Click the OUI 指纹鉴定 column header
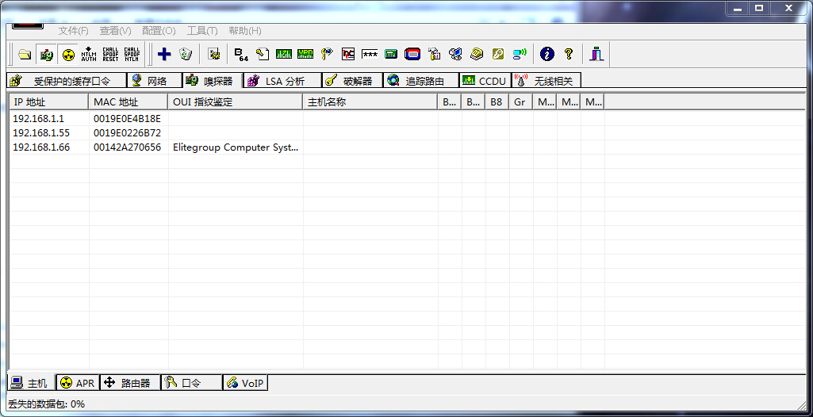This screenshot has width=813, height=417. click(235, 102)
